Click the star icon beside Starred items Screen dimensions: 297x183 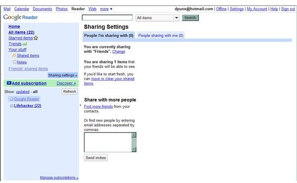(36, 38)
